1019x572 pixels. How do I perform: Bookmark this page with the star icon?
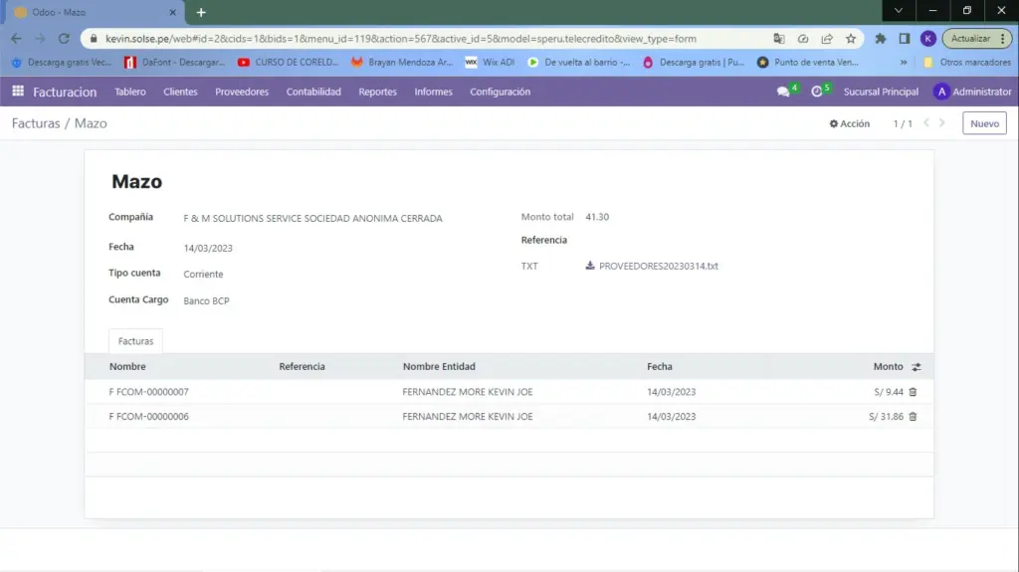tap(851, 39)
